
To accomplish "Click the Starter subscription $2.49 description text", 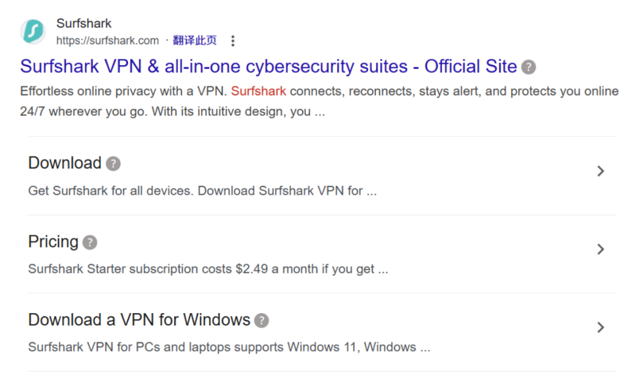I will click(208, 269).
